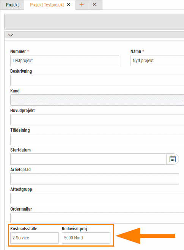Image resolution: width=184 pixels, height=250 pixels.
Task: Focus the Arbetspl.Id text field
Action: coord(94,179)
